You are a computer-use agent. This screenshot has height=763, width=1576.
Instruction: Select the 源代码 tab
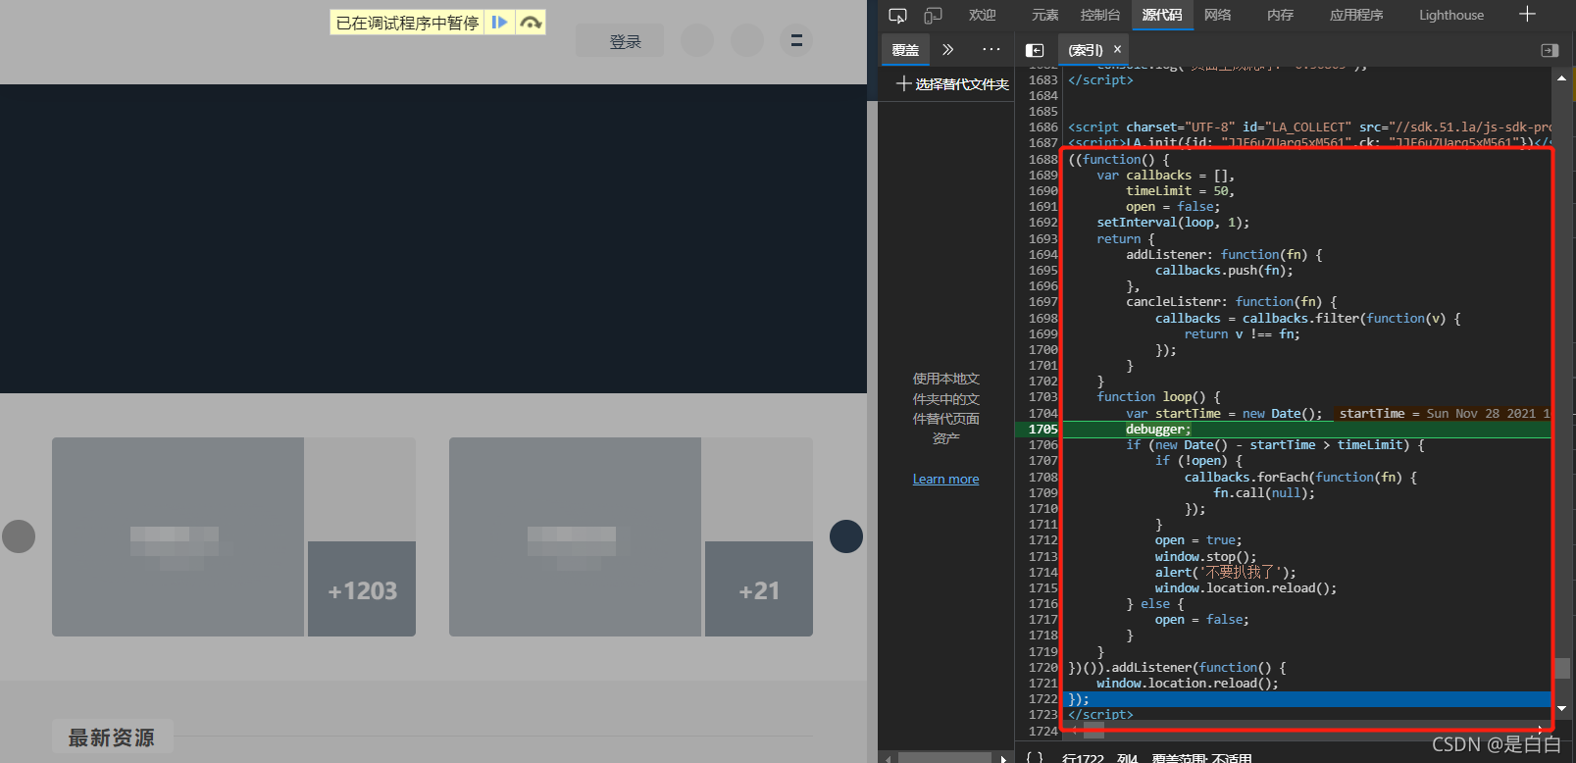[x=1162, y=15]
